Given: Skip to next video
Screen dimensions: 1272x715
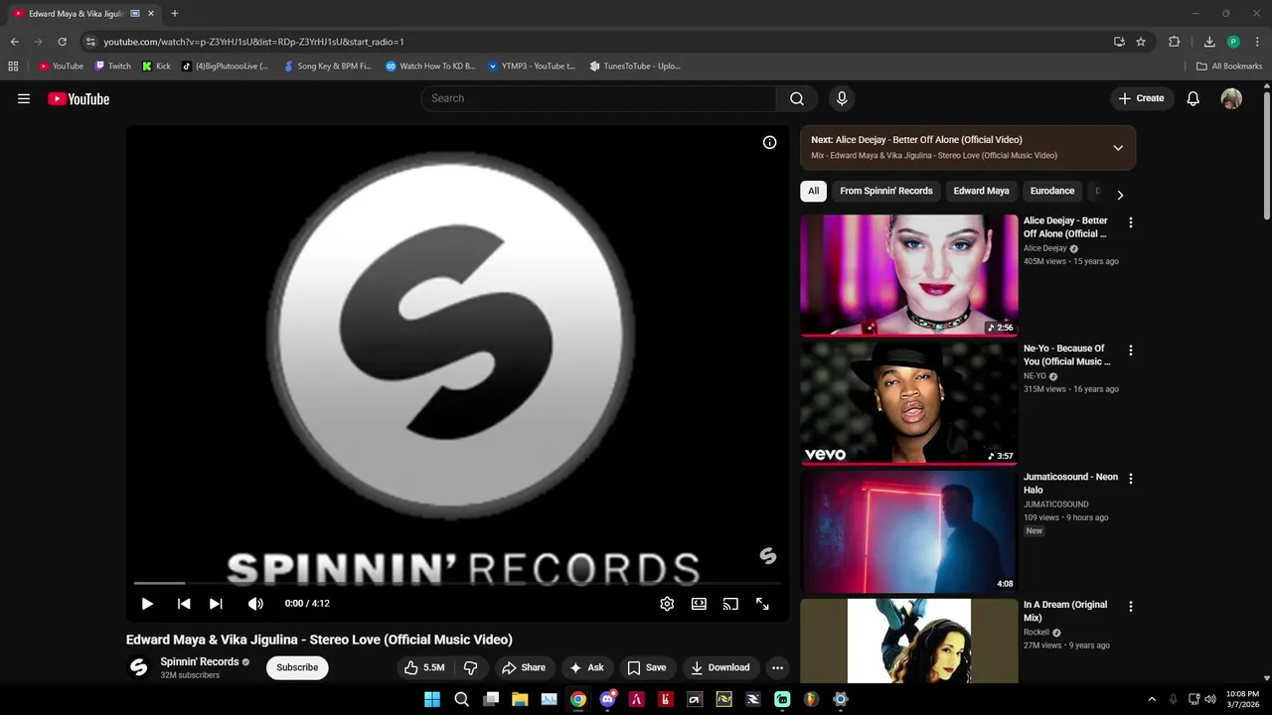Looking at the screenshot, I should (x=216, y=603).
